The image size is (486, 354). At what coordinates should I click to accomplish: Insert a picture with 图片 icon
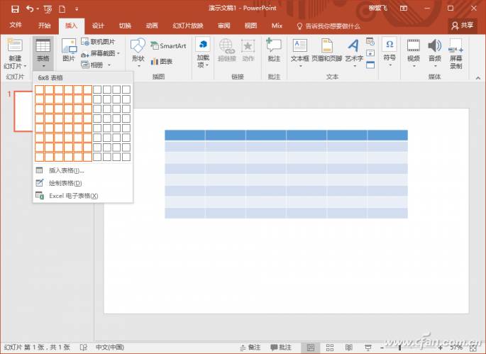[x=69, y=50]
